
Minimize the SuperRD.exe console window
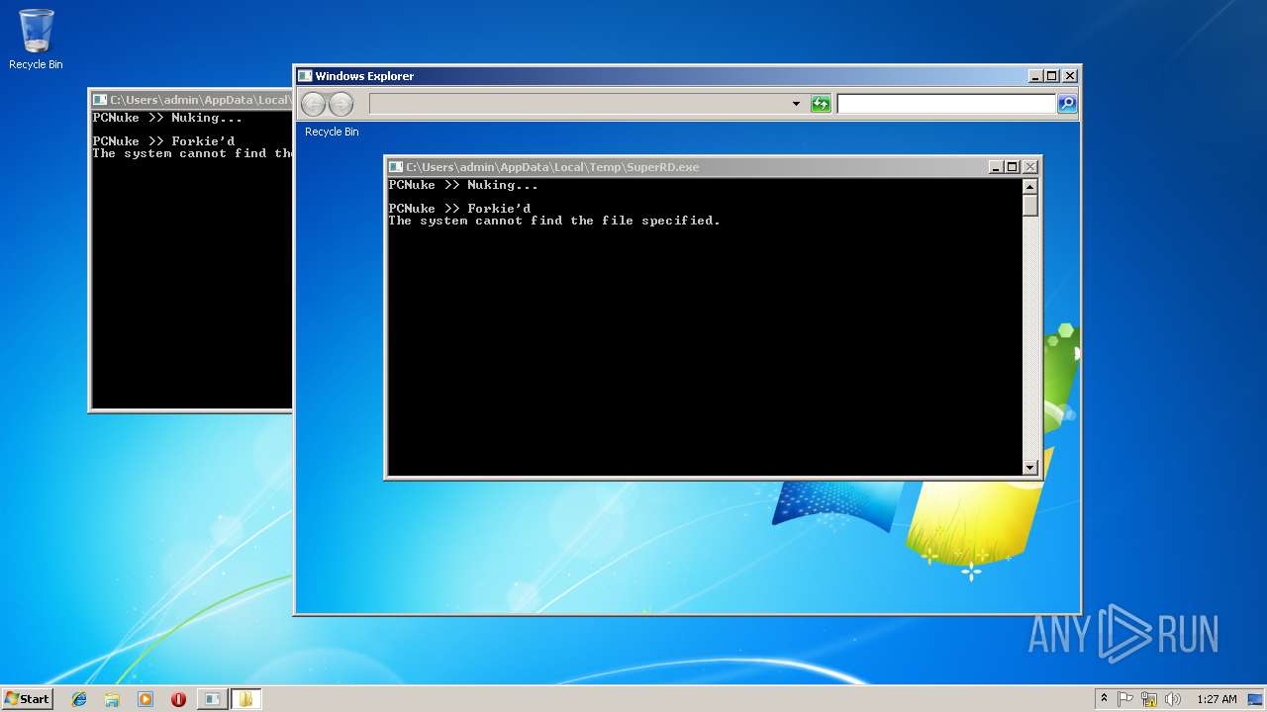pos(997,167)
